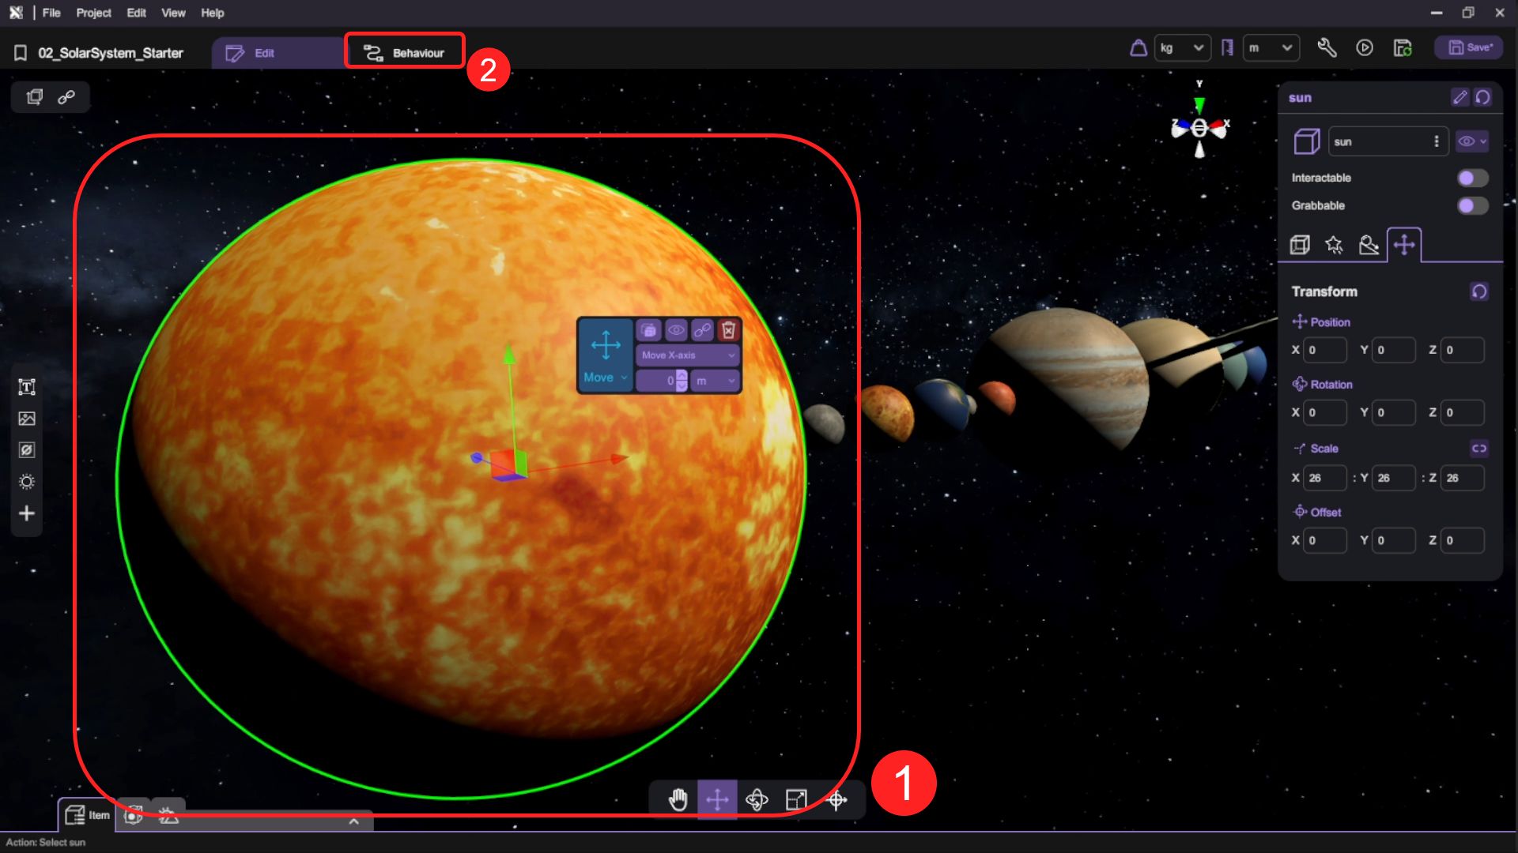1518x853 pixels.
Task: Switch to the Behaviour tab
Action: click(405, 53)
